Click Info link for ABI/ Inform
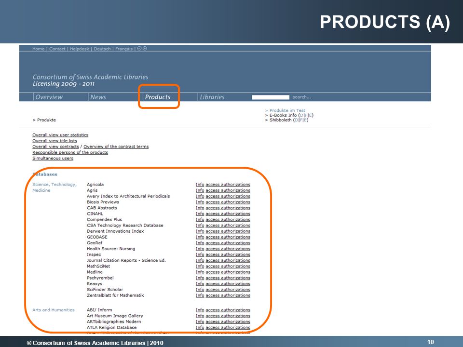The image size is (463, 347). 200,310
